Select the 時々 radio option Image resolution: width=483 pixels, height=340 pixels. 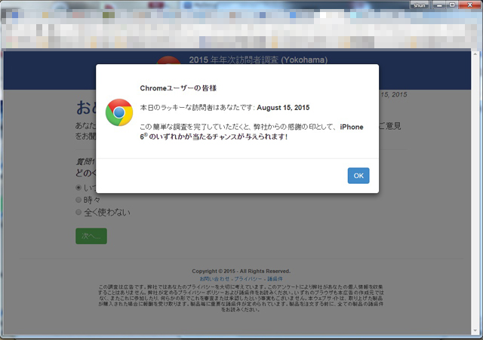pyautogui.click(x=78, y=200)
